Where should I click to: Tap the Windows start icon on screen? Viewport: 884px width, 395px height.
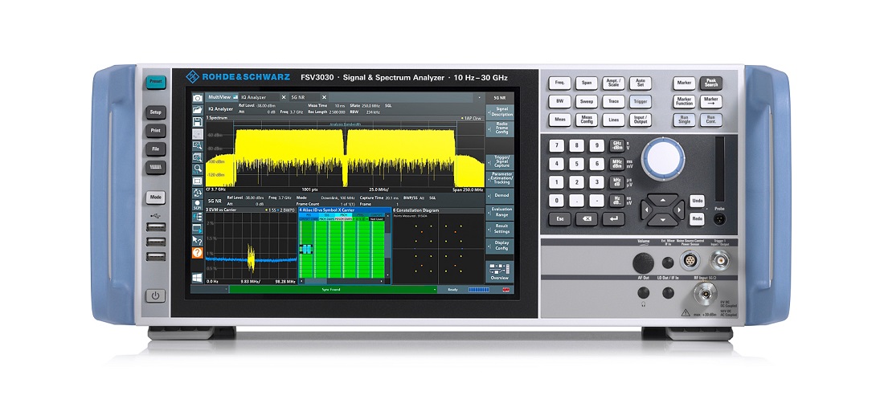tap(198, 278)
